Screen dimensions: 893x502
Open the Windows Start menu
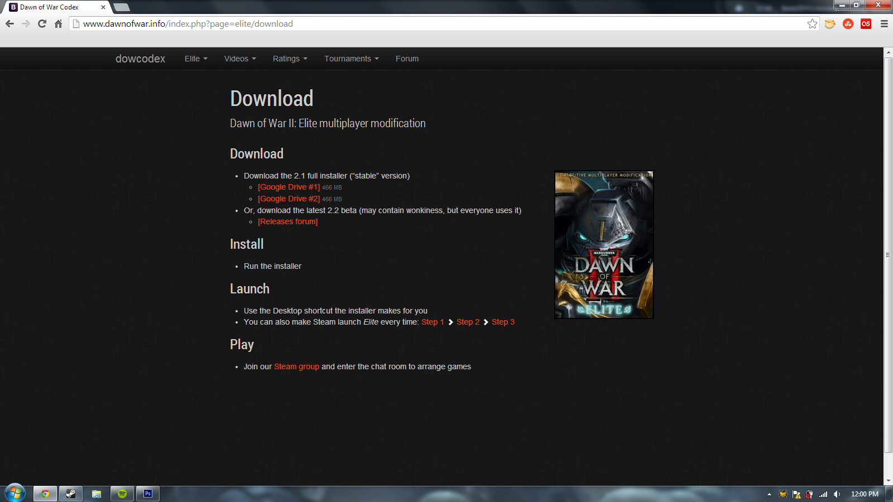[x=15, y=494]
